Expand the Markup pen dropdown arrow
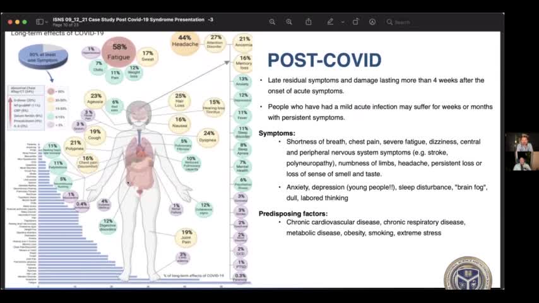539x303 pixels. tap(343, 22)
